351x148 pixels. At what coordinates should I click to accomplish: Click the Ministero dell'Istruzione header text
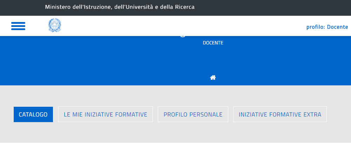click(x=120, y=7)
